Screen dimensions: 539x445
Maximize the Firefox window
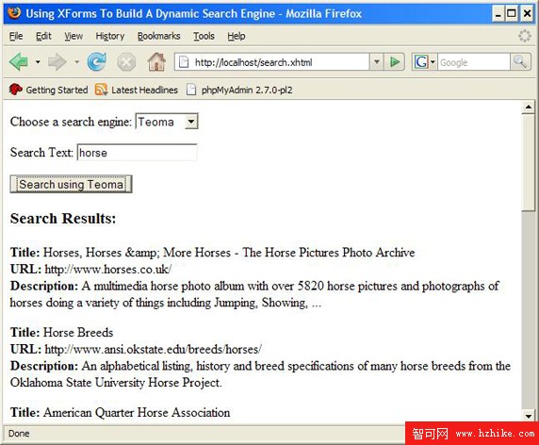(512, 14)
